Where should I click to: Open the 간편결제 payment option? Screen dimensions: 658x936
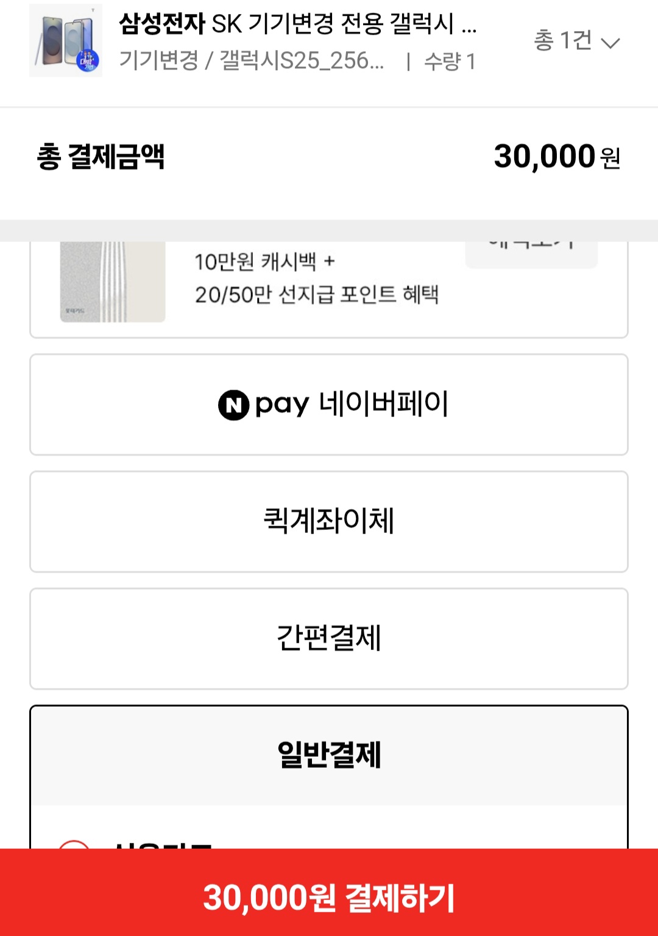pyautogui.click(x=329, y=638)
